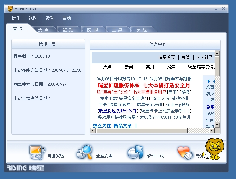Click the 上次全盘查杀日期 text
This screenshot has width=236, height=179.
pos(32,98)
